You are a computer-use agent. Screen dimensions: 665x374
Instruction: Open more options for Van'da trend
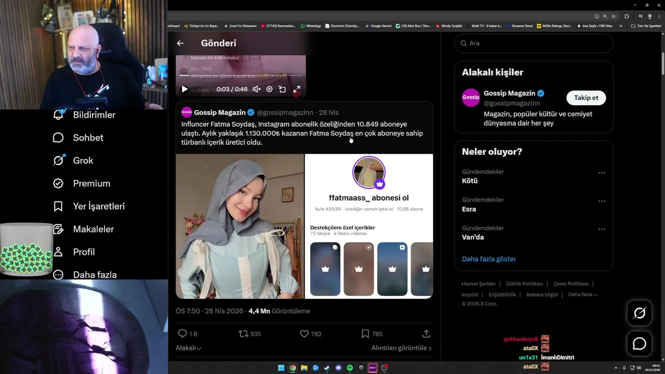coord(601,229)
